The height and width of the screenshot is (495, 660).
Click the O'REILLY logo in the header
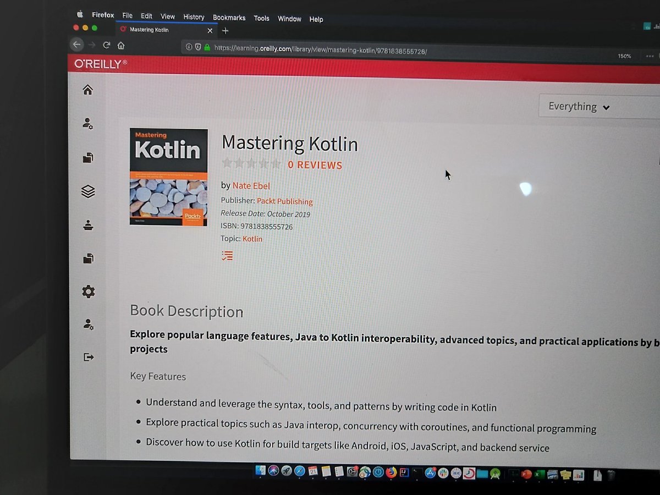pyautogui.click(x=101, y=64)
